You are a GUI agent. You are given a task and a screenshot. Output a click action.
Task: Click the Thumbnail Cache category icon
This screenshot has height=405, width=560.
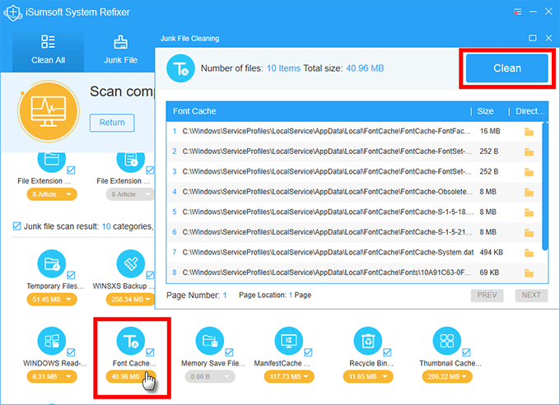(447, 341)
